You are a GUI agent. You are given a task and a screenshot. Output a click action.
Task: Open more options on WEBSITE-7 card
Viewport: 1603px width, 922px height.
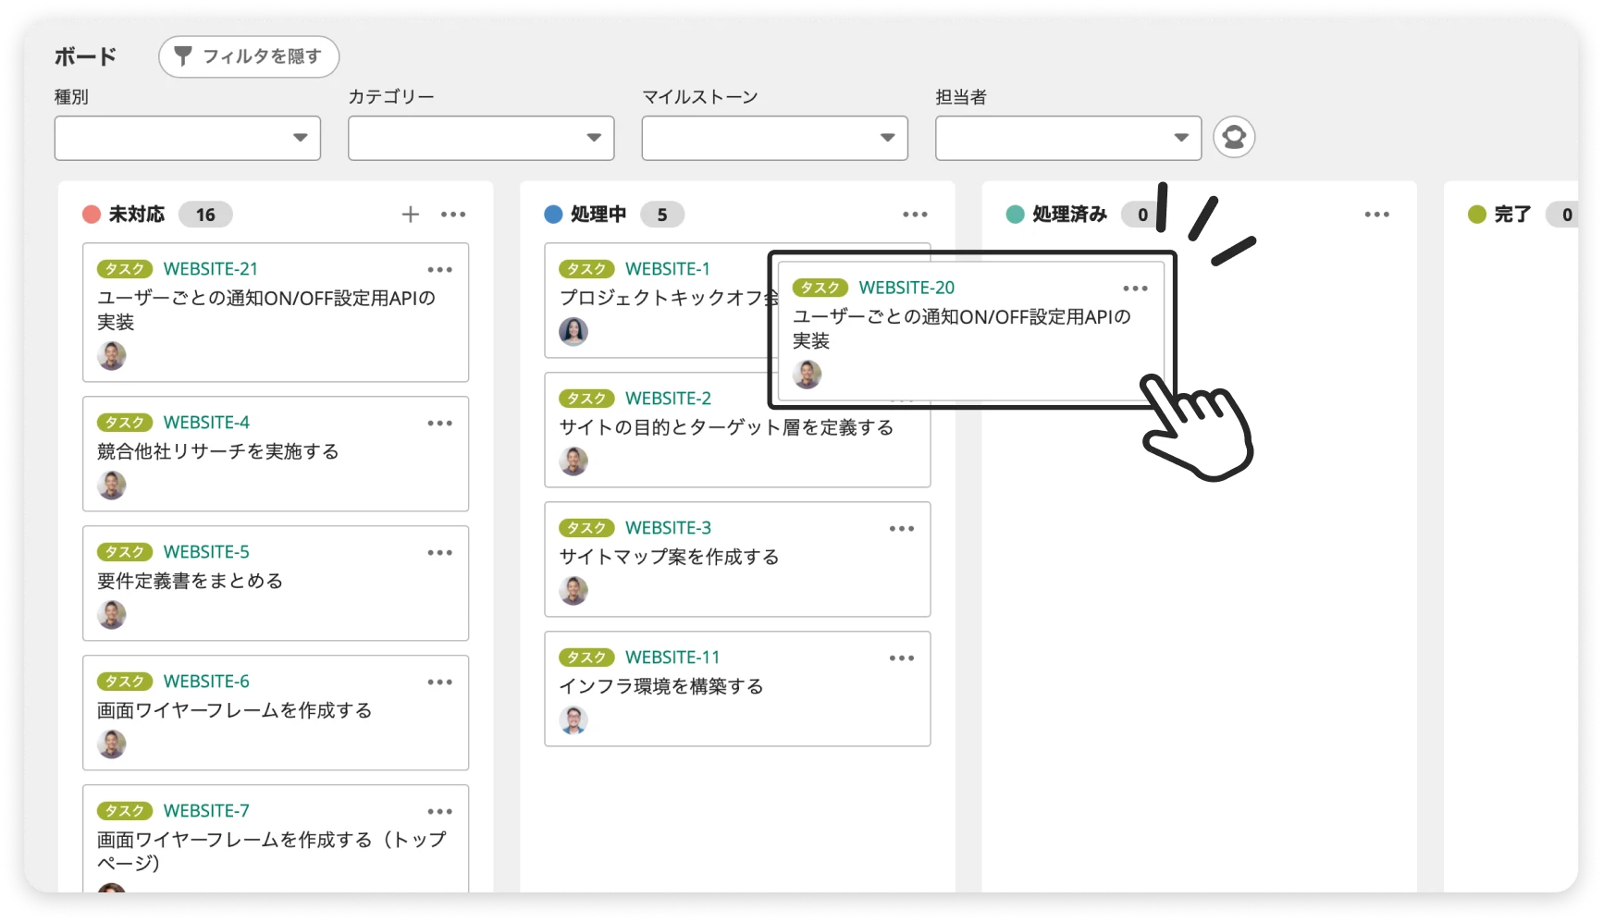[439, 812]
